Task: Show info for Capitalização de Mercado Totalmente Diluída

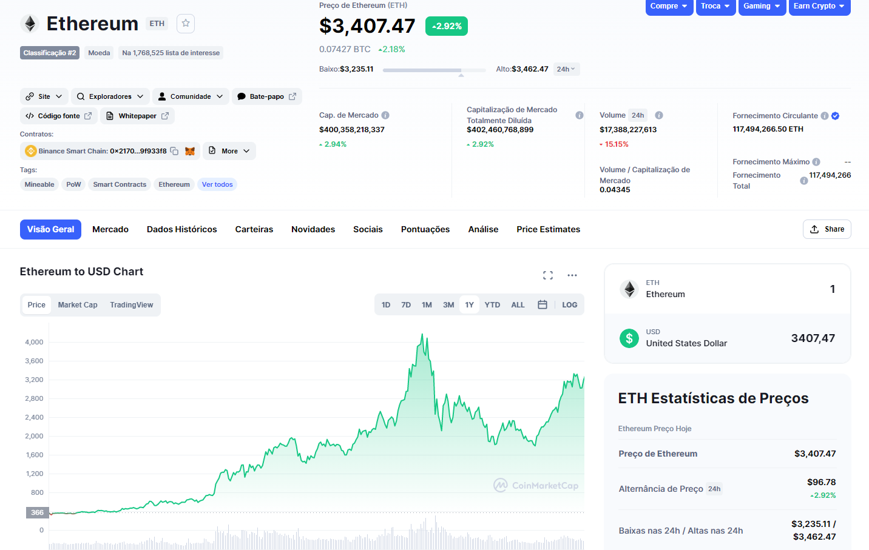Action: tap(580, 115)
